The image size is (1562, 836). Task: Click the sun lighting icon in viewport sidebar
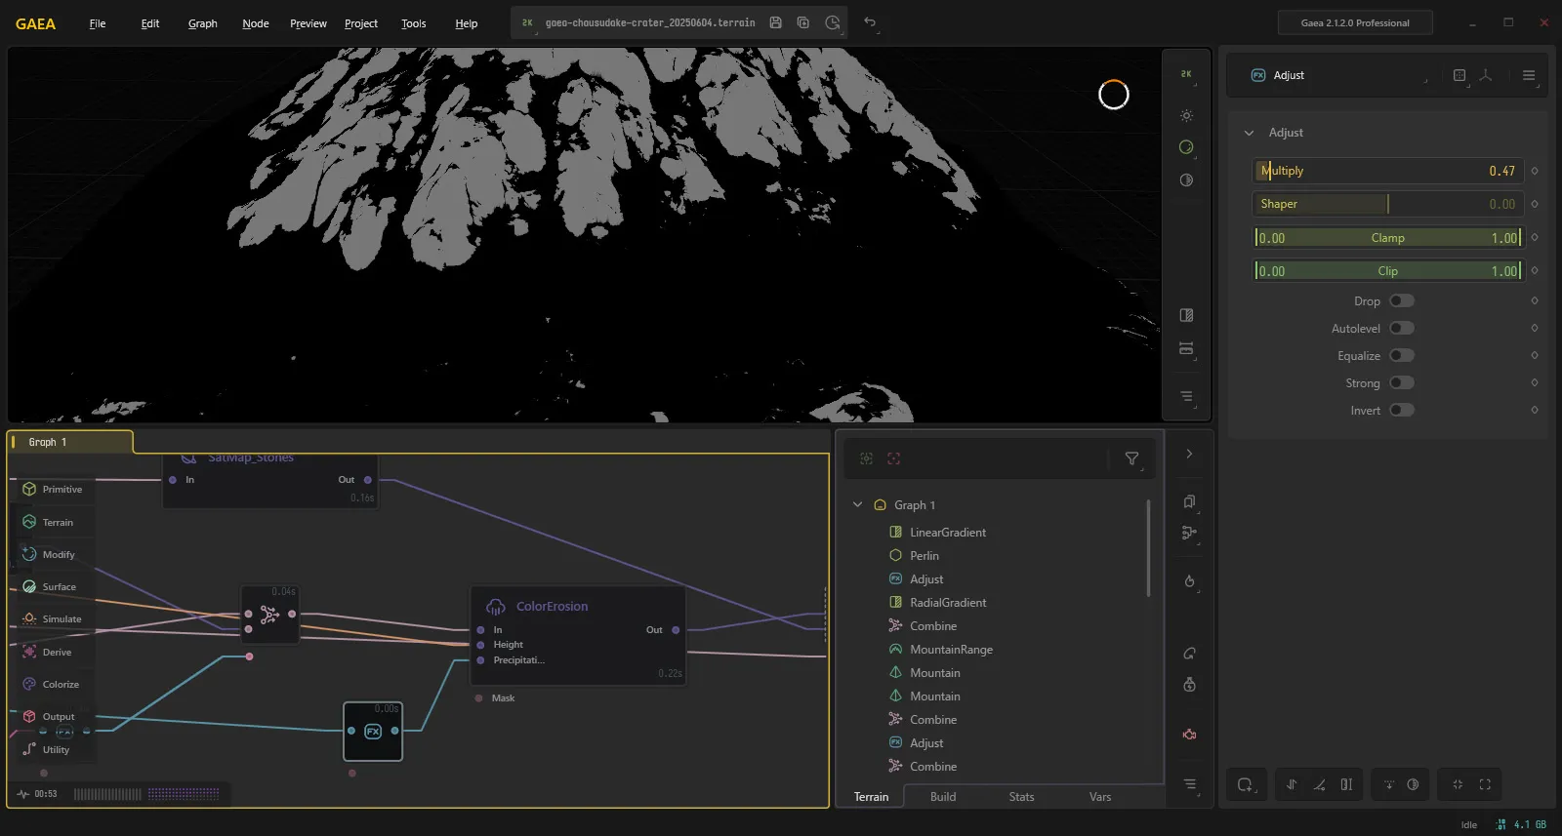1186,115
